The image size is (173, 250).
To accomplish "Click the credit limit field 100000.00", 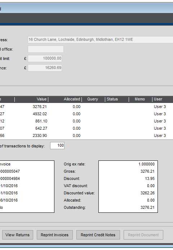I will (x=45, y=59).
